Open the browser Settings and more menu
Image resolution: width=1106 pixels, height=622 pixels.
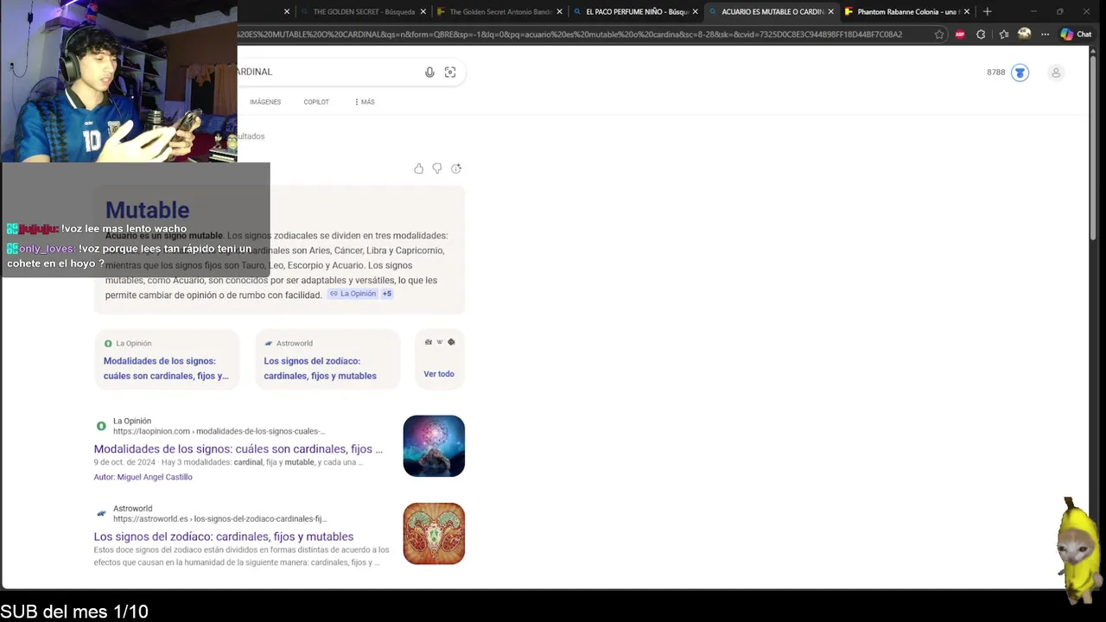pos(1045,35)
